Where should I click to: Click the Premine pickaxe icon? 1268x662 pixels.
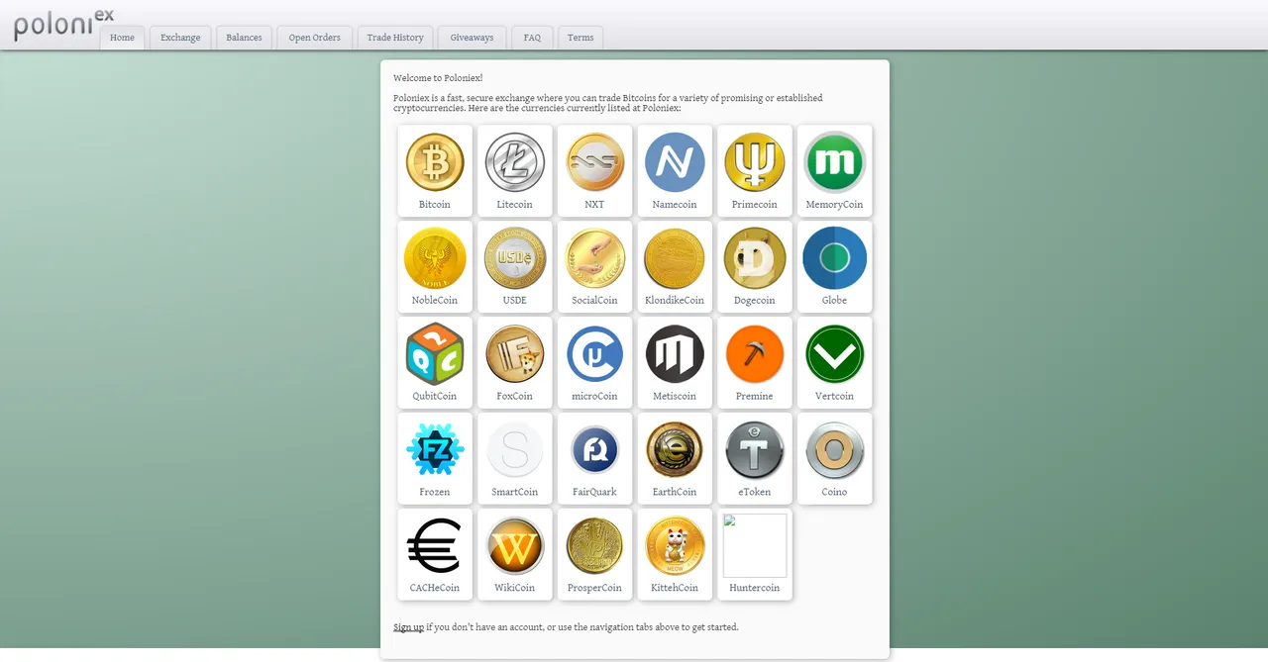(x=755, y=354)
